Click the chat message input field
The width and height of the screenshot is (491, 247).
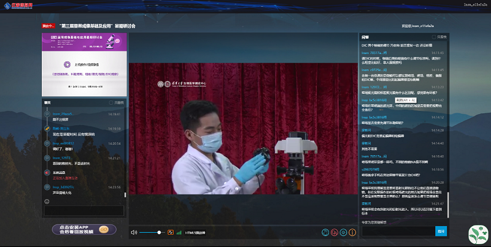(x=84, y=210)
